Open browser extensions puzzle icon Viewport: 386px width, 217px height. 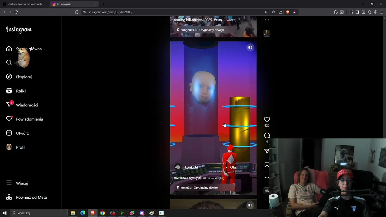pyautogui.click(x=336, y=12)
